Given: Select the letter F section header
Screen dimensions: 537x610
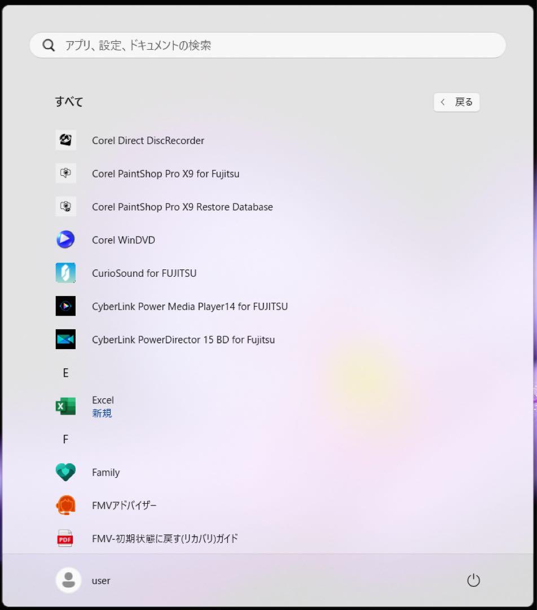Looking at the screenshot, I should point(65,439).
